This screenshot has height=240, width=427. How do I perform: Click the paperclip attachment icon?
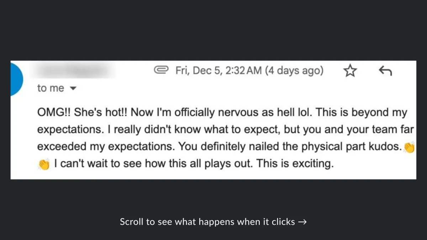(x=161, y=70)
